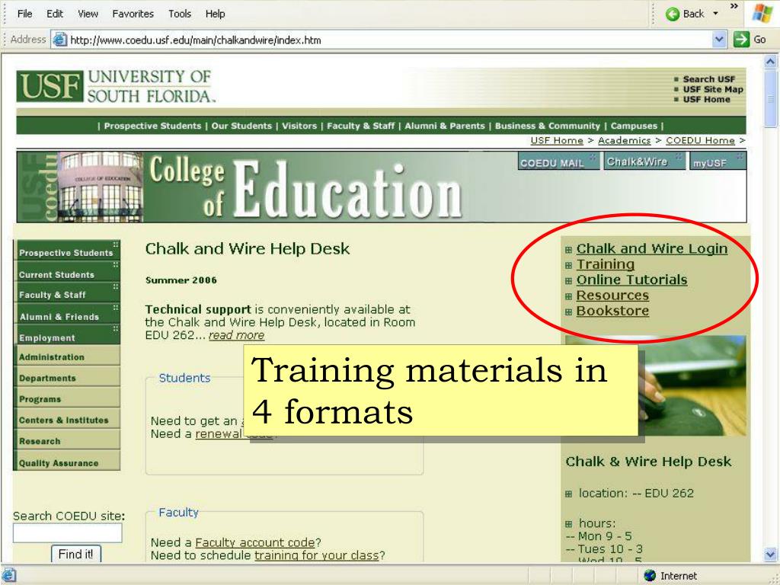Open Business & Community link
The image size is (780, 585).
click(547, 126)
